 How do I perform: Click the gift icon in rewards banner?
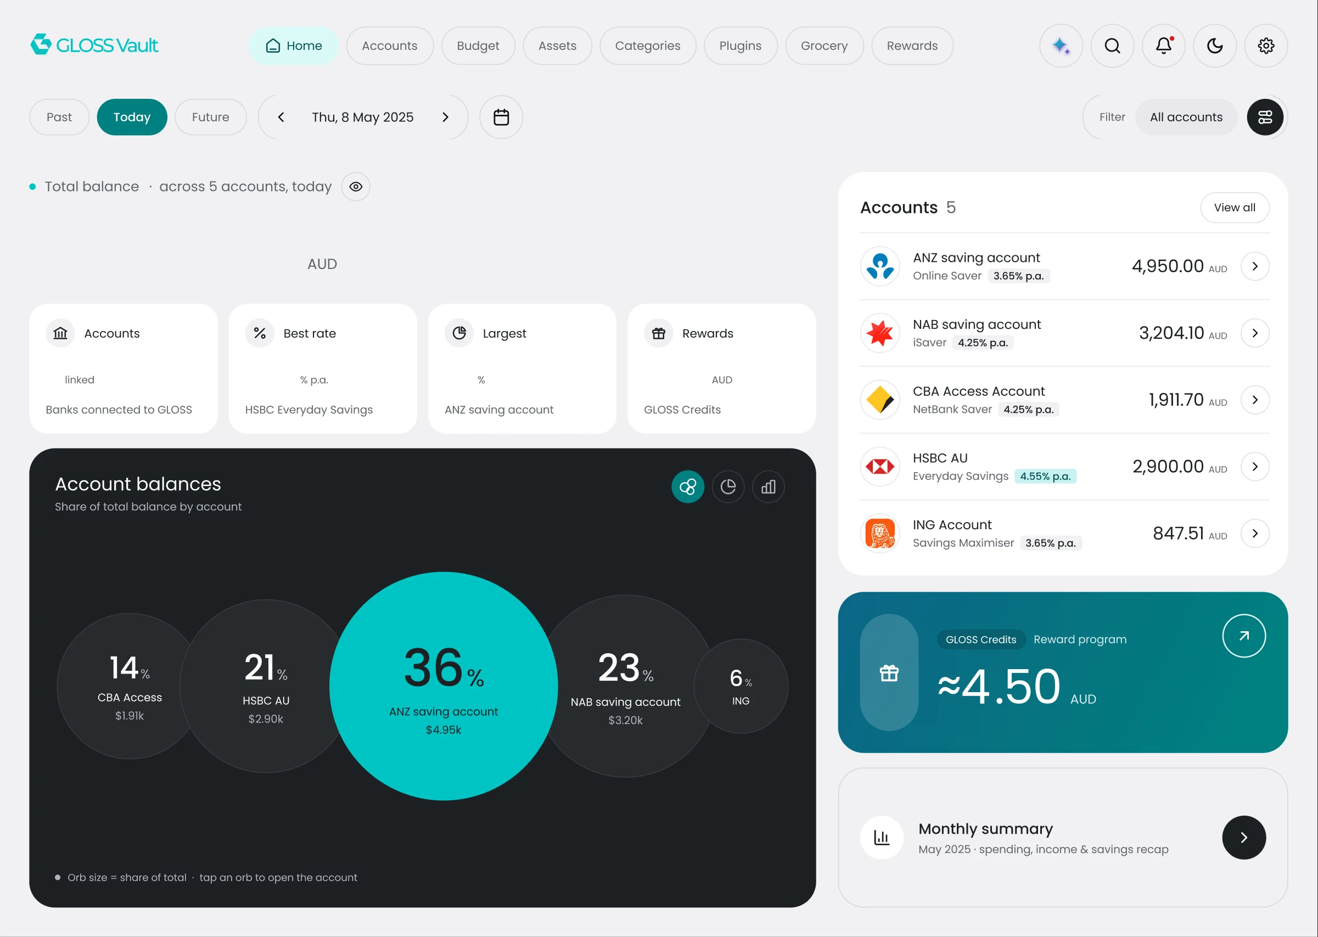click(889, 673)
